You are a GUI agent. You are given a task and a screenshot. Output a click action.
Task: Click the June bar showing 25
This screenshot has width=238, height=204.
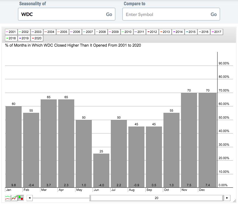click(101, 170)
